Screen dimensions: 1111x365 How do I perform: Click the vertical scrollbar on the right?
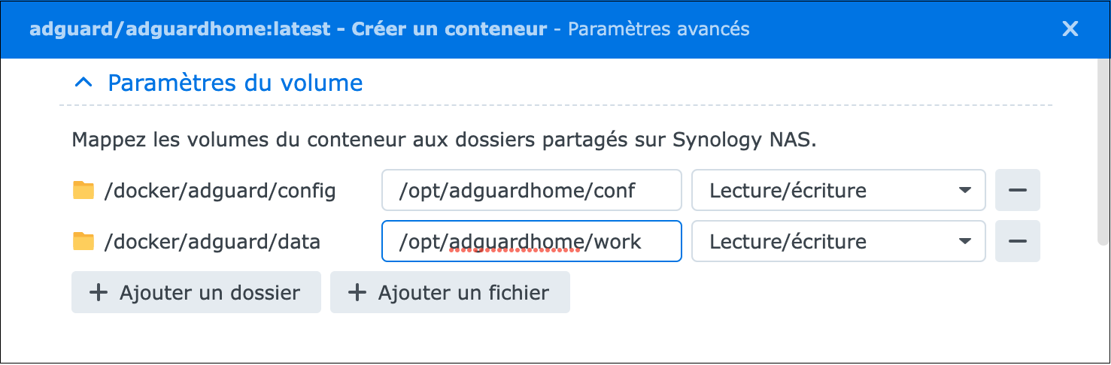coord(1103,150)
